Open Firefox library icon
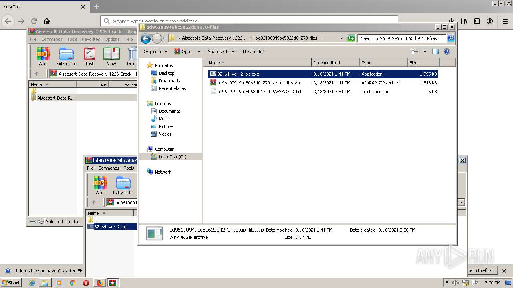Screen dimensions: 513x288 tap(464, 21)
